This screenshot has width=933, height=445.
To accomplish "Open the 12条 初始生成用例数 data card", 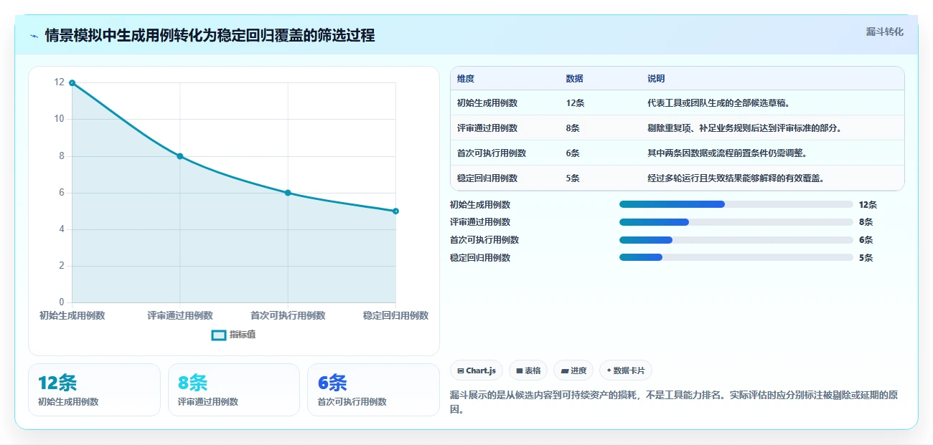I will pos(94,390).
